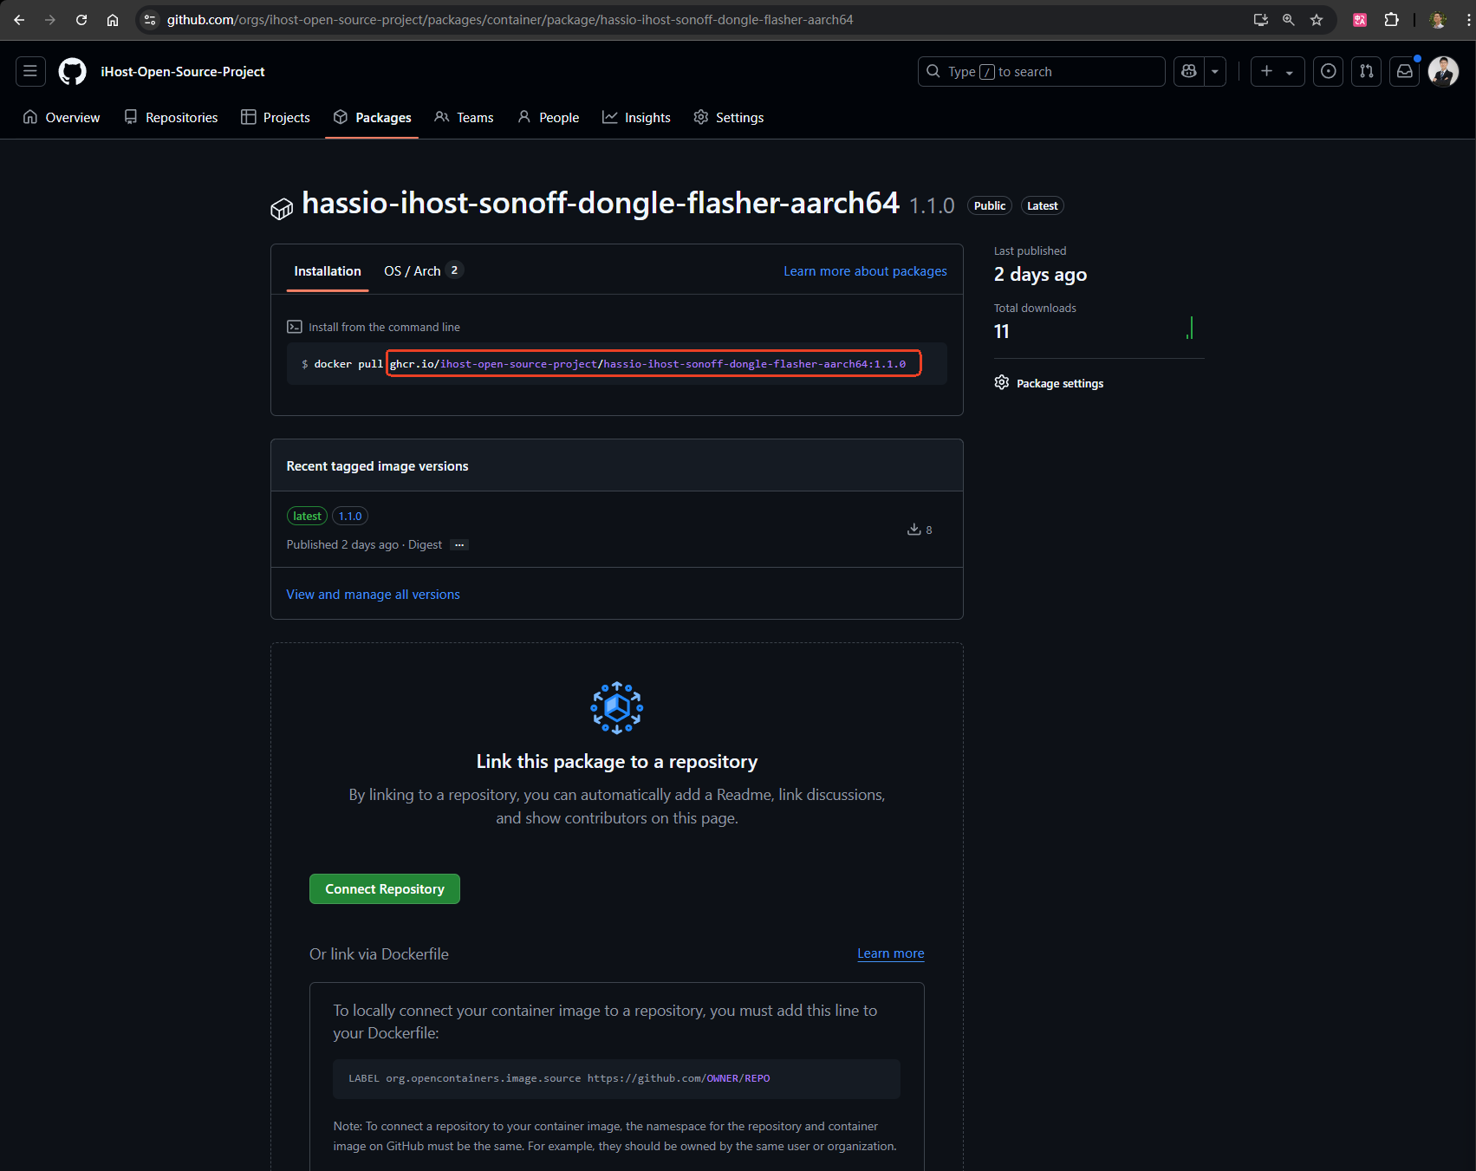The width and height of the screenshot is (1476, 1171).
Task: Click the 1.1.0 version tag
Action: tap(350, 516)
